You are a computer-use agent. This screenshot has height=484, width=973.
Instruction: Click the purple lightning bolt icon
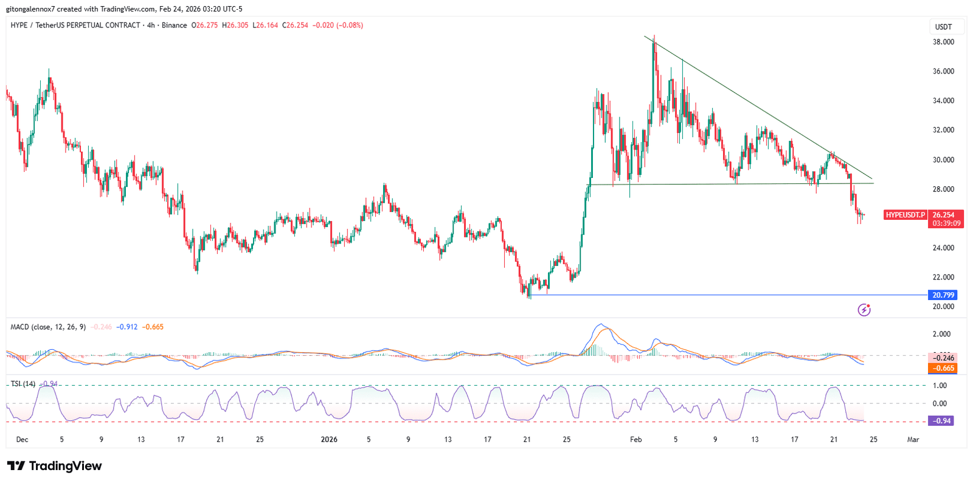point(864,310)
